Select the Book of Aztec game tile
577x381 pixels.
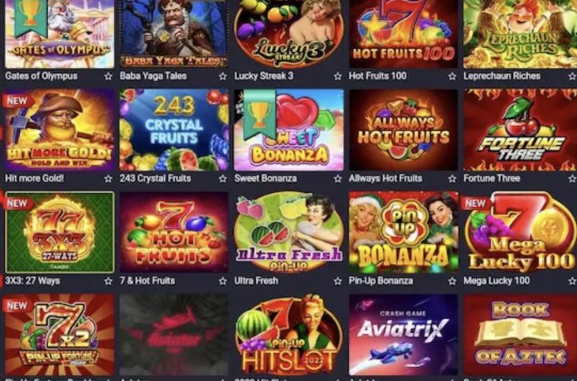(520, 335)
